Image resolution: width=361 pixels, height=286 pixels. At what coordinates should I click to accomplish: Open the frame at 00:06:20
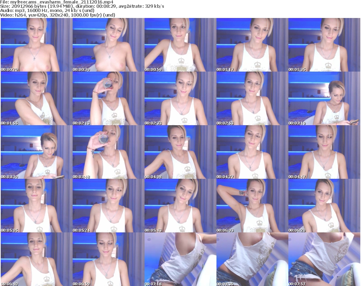(x=324, y=206)
